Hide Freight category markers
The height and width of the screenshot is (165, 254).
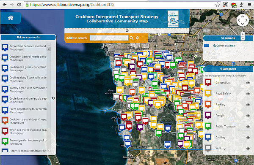(248, 116)
